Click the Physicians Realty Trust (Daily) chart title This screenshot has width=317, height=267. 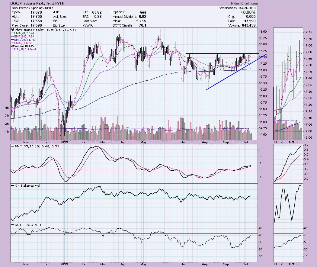click(44, 30)
